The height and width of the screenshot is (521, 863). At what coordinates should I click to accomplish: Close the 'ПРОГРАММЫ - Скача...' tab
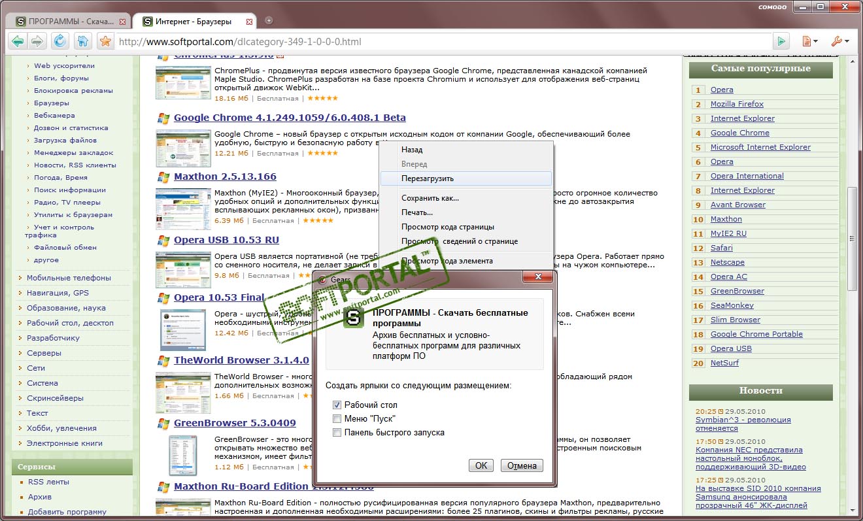122,22
